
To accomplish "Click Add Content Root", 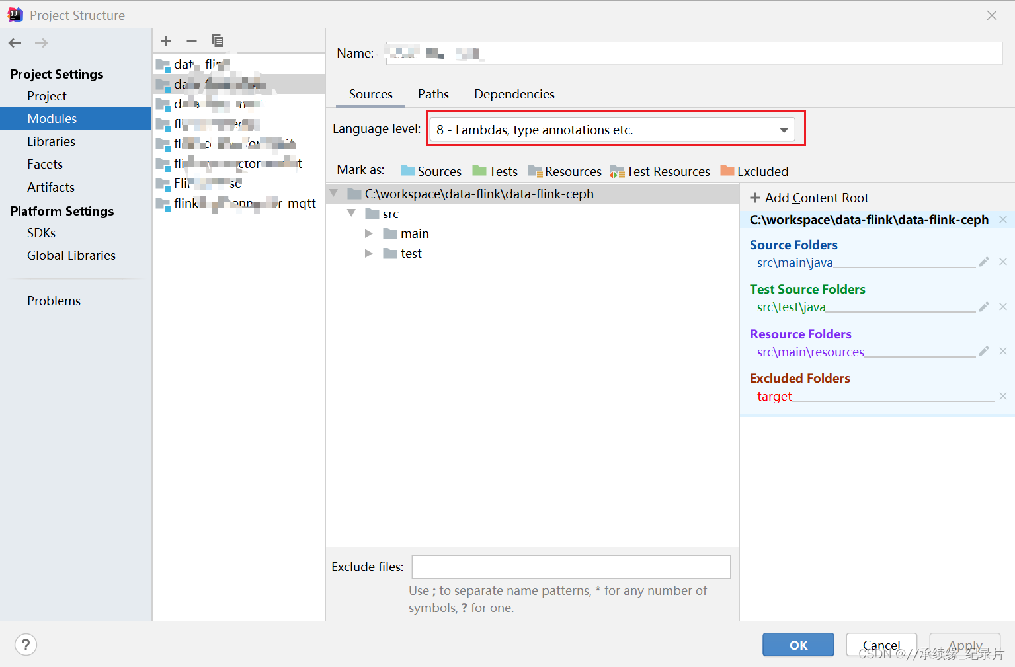I will click(x=809, y=198).
